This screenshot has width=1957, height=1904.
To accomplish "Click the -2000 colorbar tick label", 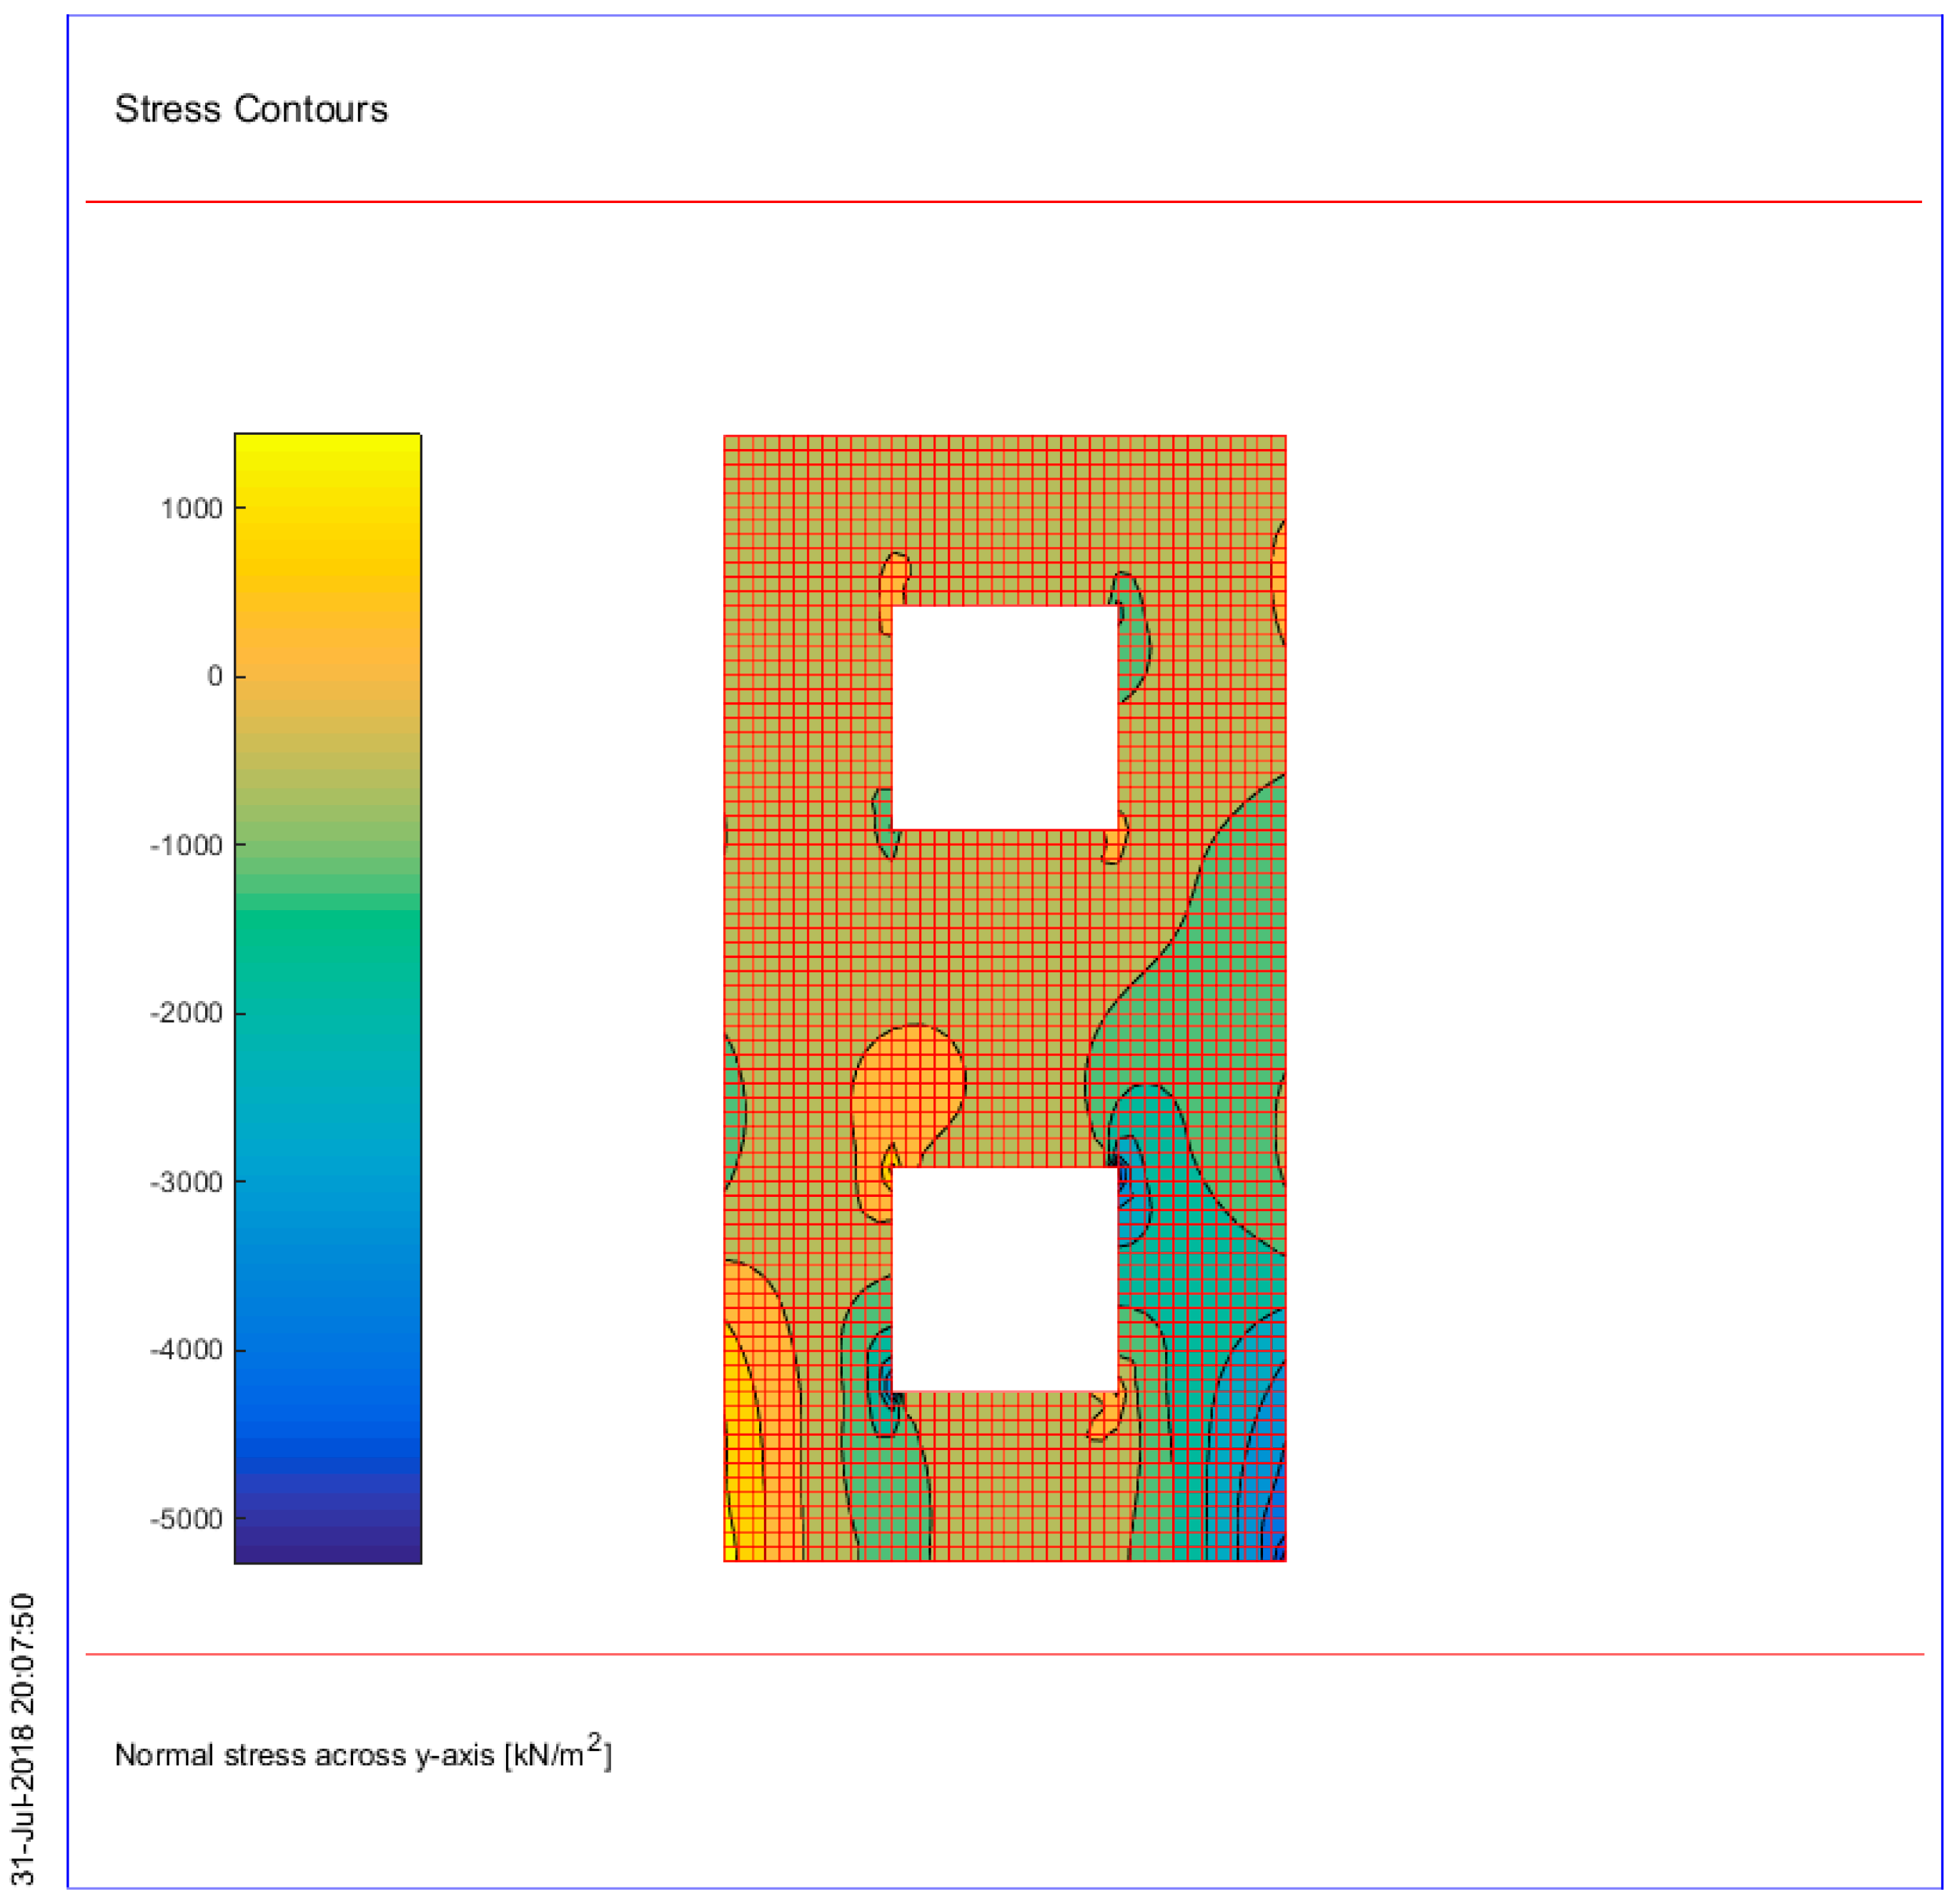I will point(186,1013).
